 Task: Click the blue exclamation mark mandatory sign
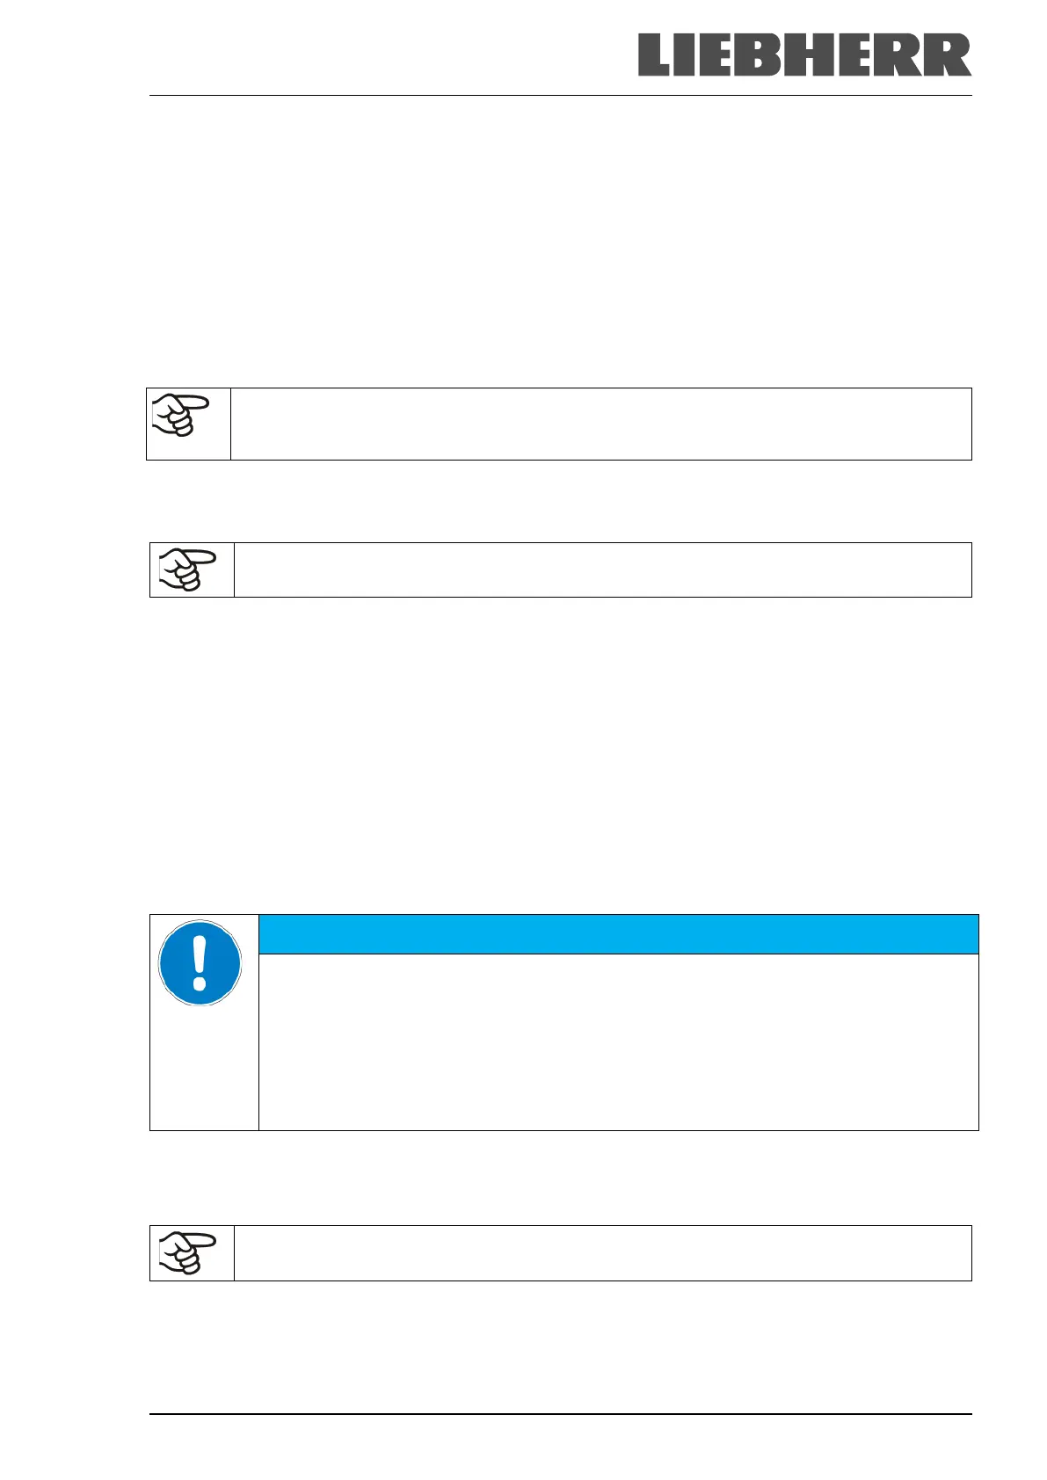click(200, 963)
